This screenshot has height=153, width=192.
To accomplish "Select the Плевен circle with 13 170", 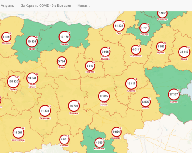I will pyautogui.click(x=64, y=37).
